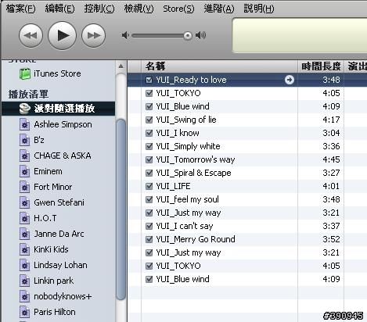Viewport: 367px width, 322px height.
Task: Uncheck the YUI_LIFE checkbox
Action: 149,186
